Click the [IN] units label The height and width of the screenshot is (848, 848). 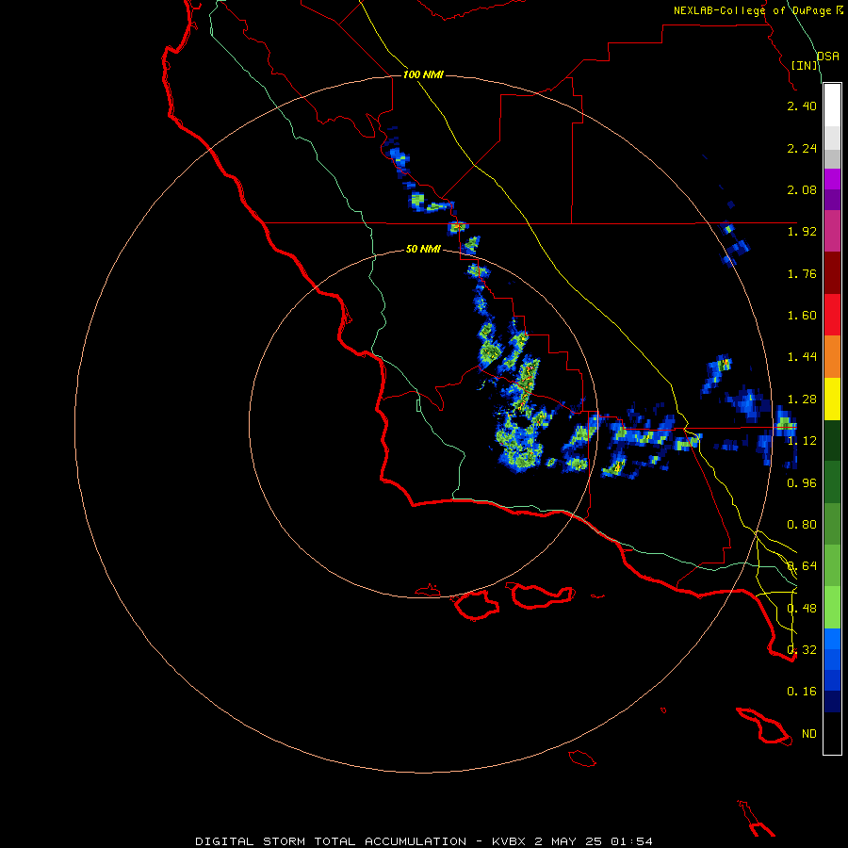tap(805, 65)
